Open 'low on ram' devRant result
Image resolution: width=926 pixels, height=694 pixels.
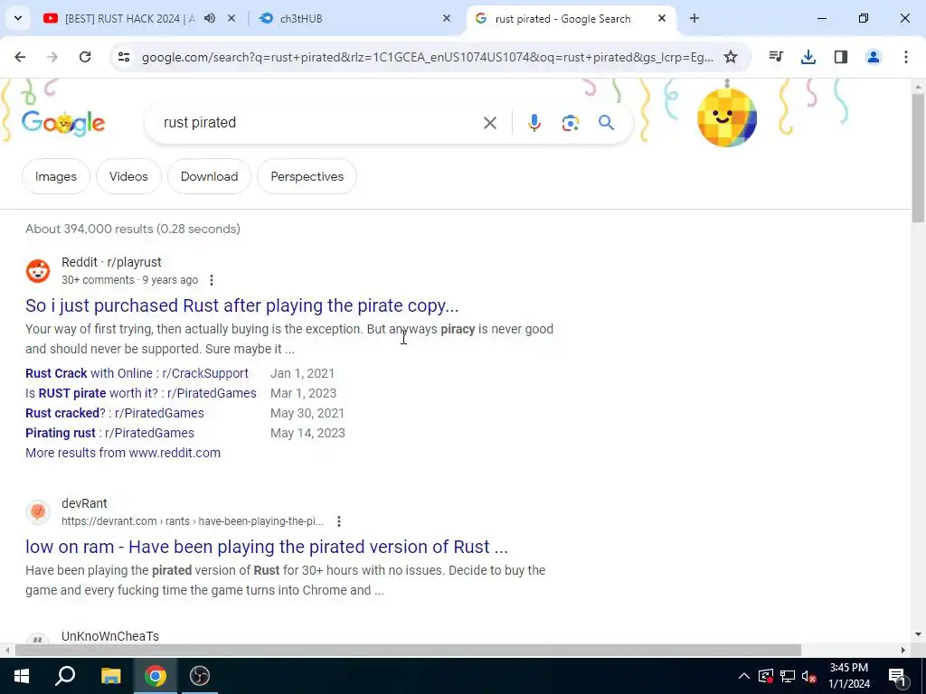[267, 547]
